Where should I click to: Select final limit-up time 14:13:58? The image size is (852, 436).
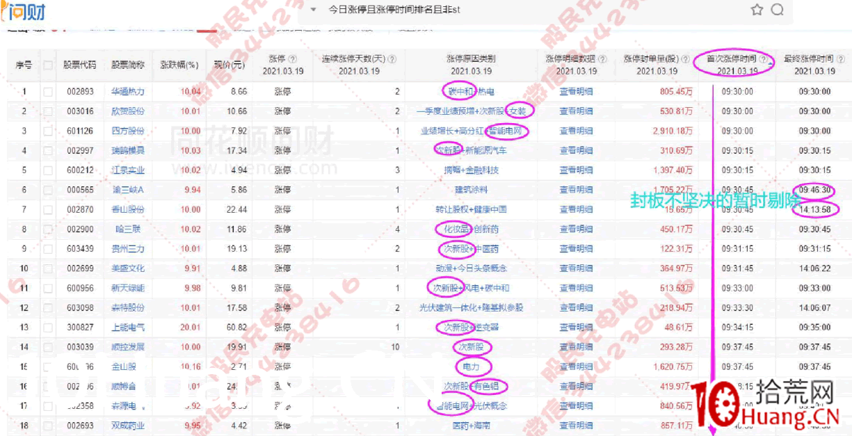pyautogui.click(x=814, y=209)
